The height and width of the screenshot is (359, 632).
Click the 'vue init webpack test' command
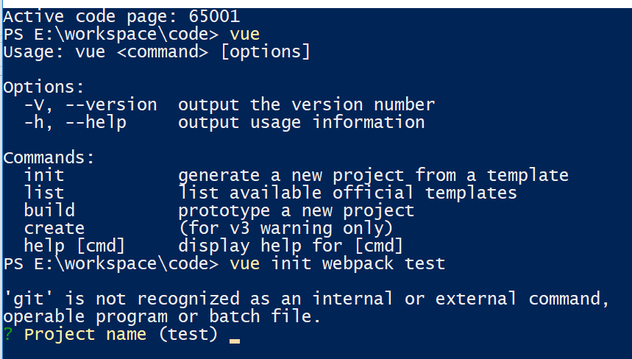point(337,263)
